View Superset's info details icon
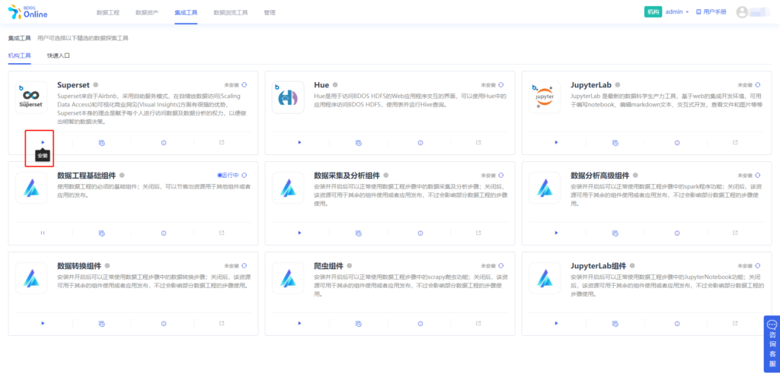The height and width of the screenshot is (380, 780). (x=164, y=142)
